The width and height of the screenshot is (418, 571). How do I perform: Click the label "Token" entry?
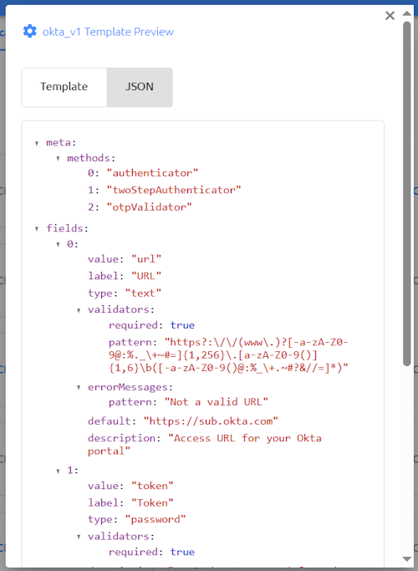point(130,503)
